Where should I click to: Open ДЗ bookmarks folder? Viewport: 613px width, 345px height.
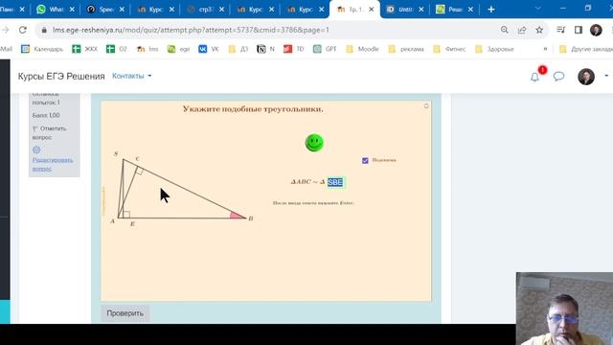pyautogui.click(x=238, y=49)
